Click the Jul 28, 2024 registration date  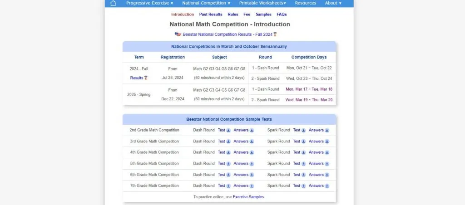173,78
